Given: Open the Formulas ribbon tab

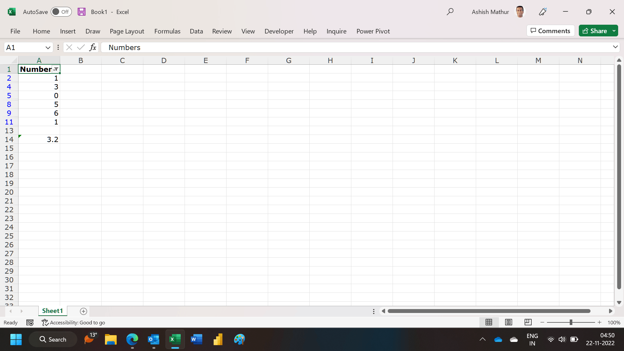Looking at the screenshot, I should (167, 31).
